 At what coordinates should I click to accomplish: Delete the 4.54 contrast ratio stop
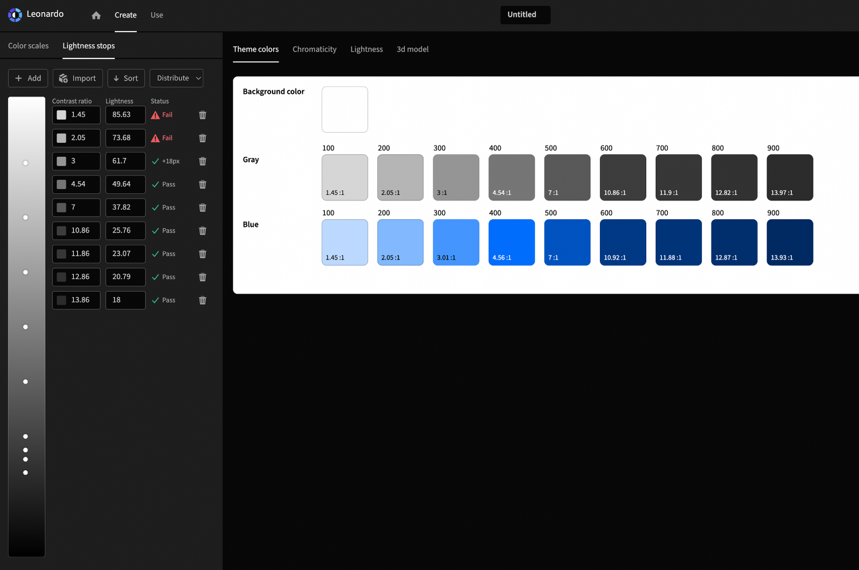pos(203,184)
